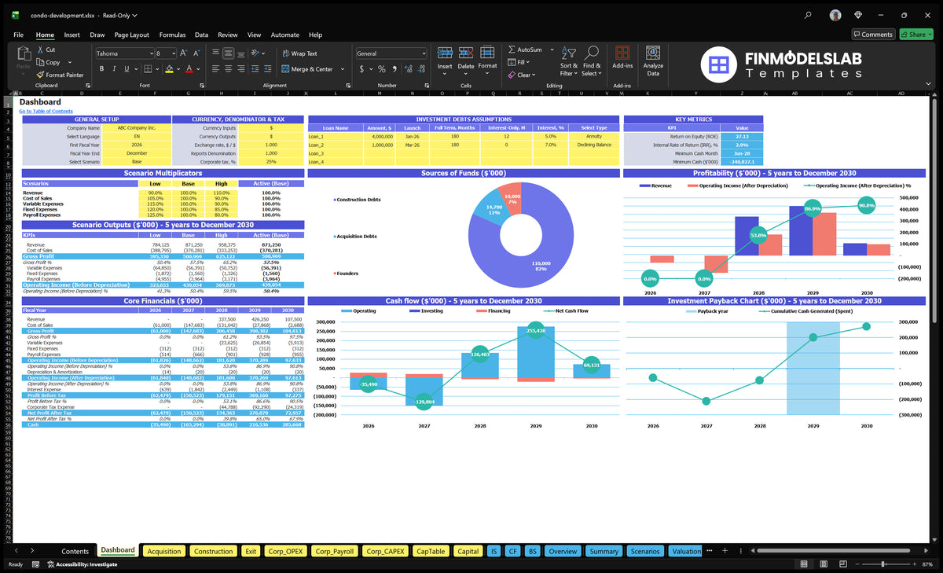943x573 pixels.
Task: Follow Go to Table of Contents link
Action: coord(46,111)
